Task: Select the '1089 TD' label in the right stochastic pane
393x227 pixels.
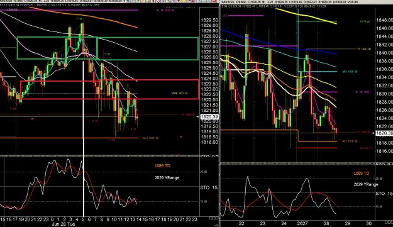Action: (x=361, y=173)
